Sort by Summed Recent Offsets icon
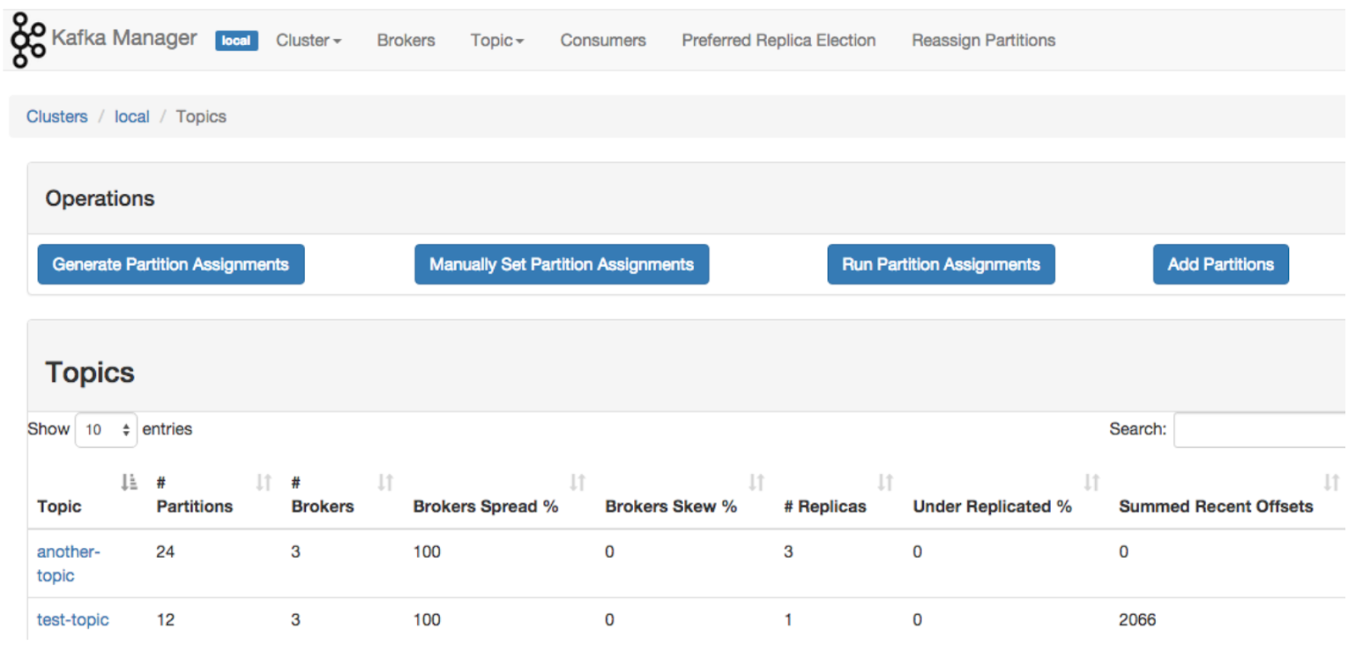The width and height of the screenshot is (1356, 652). click(x=1331, y=483)
